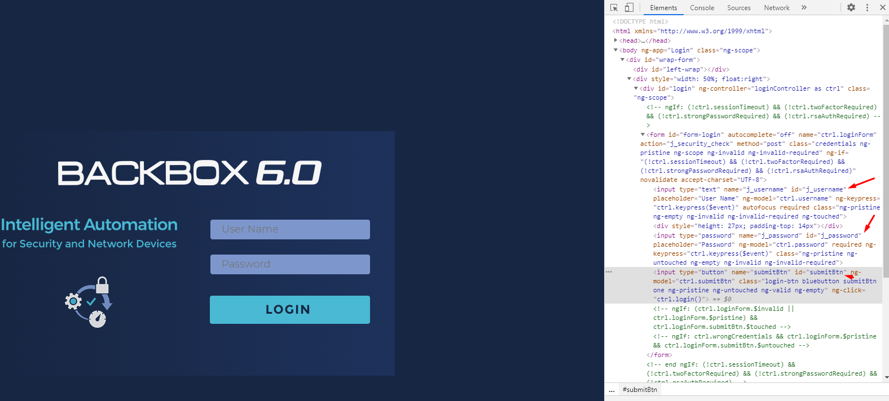Select the ngIf wrongCredentials comment line
The height and width of the screenshot is (401, 889).
click(x=765, y=341)
